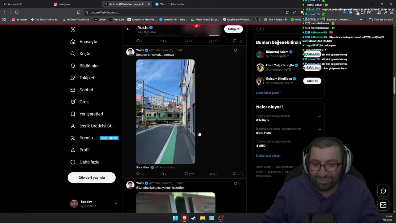Share the post with 76 likes
This screenshot has height=223, width=396.
click(241, 41)
